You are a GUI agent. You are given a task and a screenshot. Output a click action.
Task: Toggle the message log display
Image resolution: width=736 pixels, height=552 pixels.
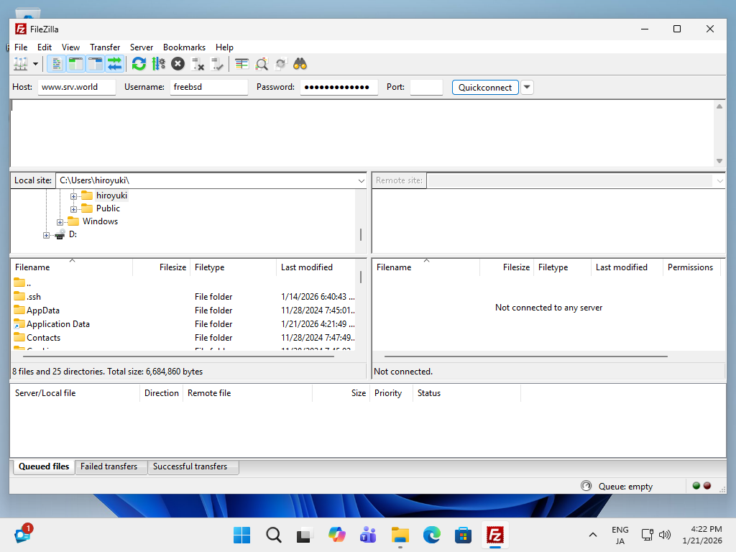click(56, 63)
